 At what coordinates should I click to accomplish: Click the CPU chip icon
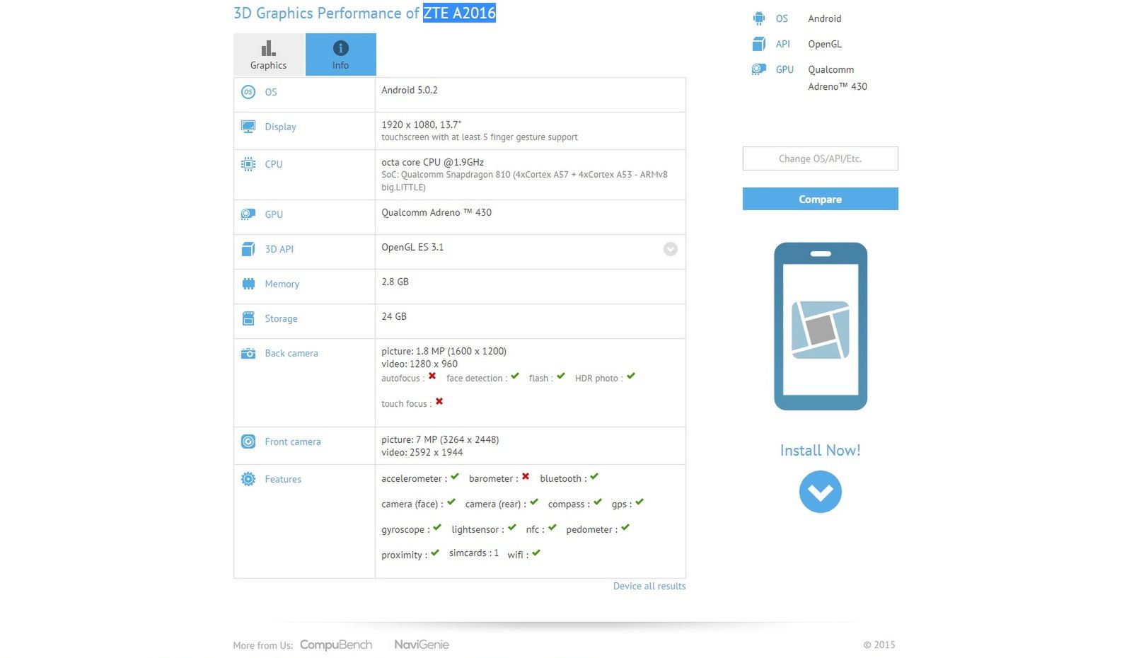coord(248,164)
